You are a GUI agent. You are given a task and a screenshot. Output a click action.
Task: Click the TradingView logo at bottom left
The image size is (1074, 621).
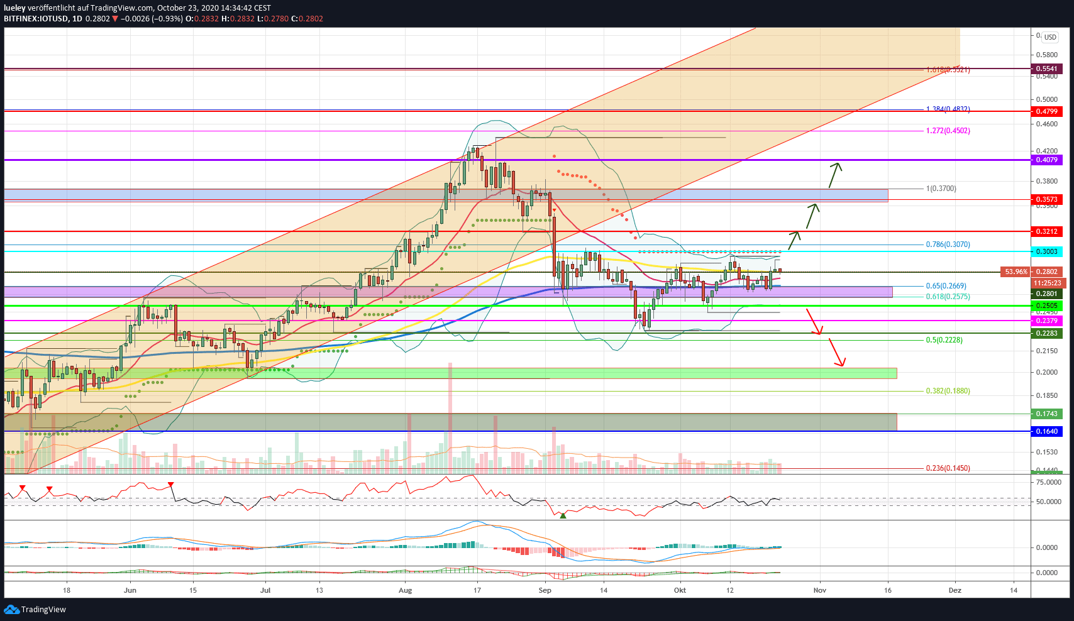pyautogui.click(x=35, y=609)
